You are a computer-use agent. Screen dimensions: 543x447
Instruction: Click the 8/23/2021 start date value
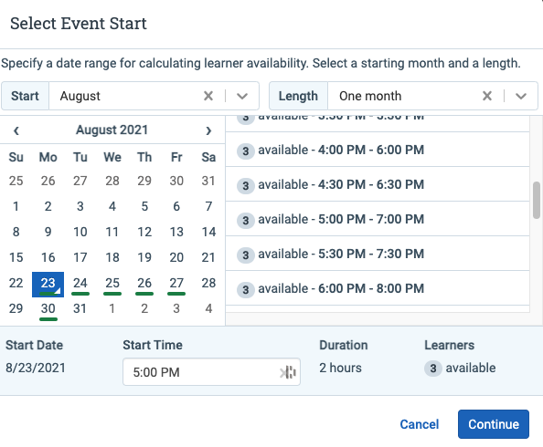[x=36, y=368]
